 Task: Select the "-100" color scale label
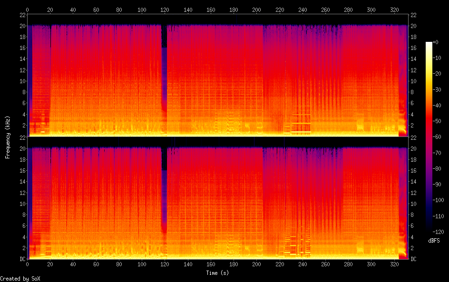438,200
